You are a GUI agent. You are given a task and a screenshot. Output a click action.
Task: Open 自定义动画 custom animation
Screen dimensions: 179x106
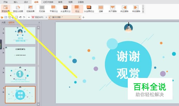point(18,9)
